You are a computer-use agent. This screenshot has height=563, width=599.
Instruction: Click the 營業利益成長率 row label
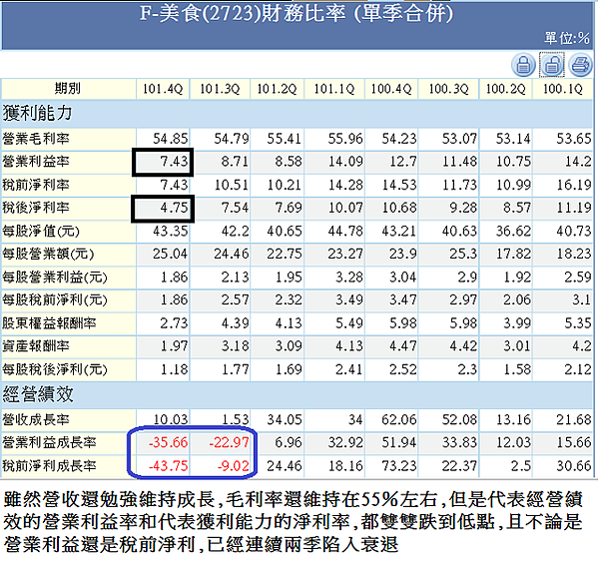(x=49, y=442)
